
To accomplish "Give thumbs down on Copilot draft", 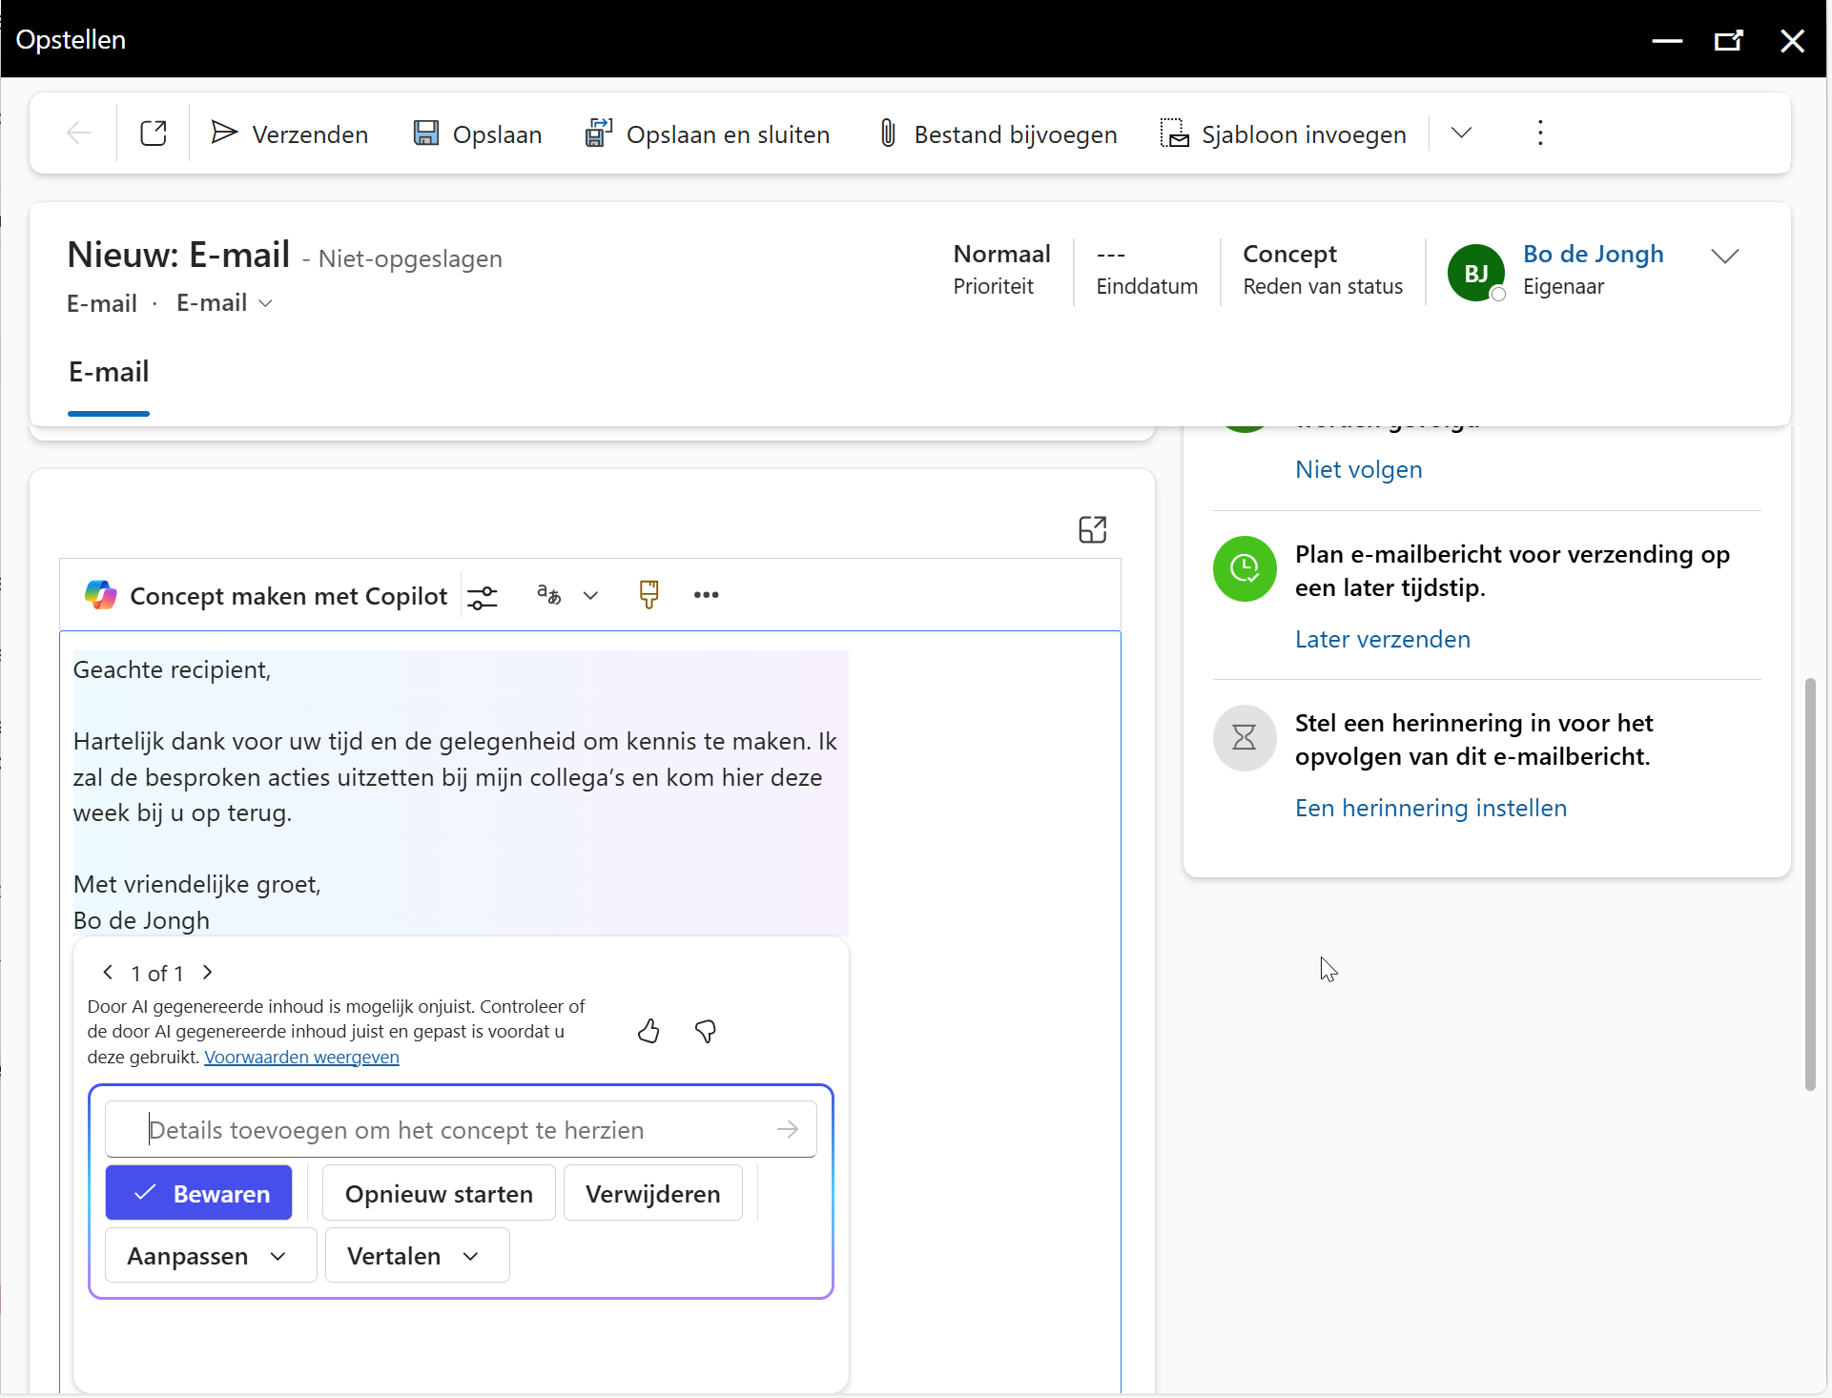I will coord(706,1031).
